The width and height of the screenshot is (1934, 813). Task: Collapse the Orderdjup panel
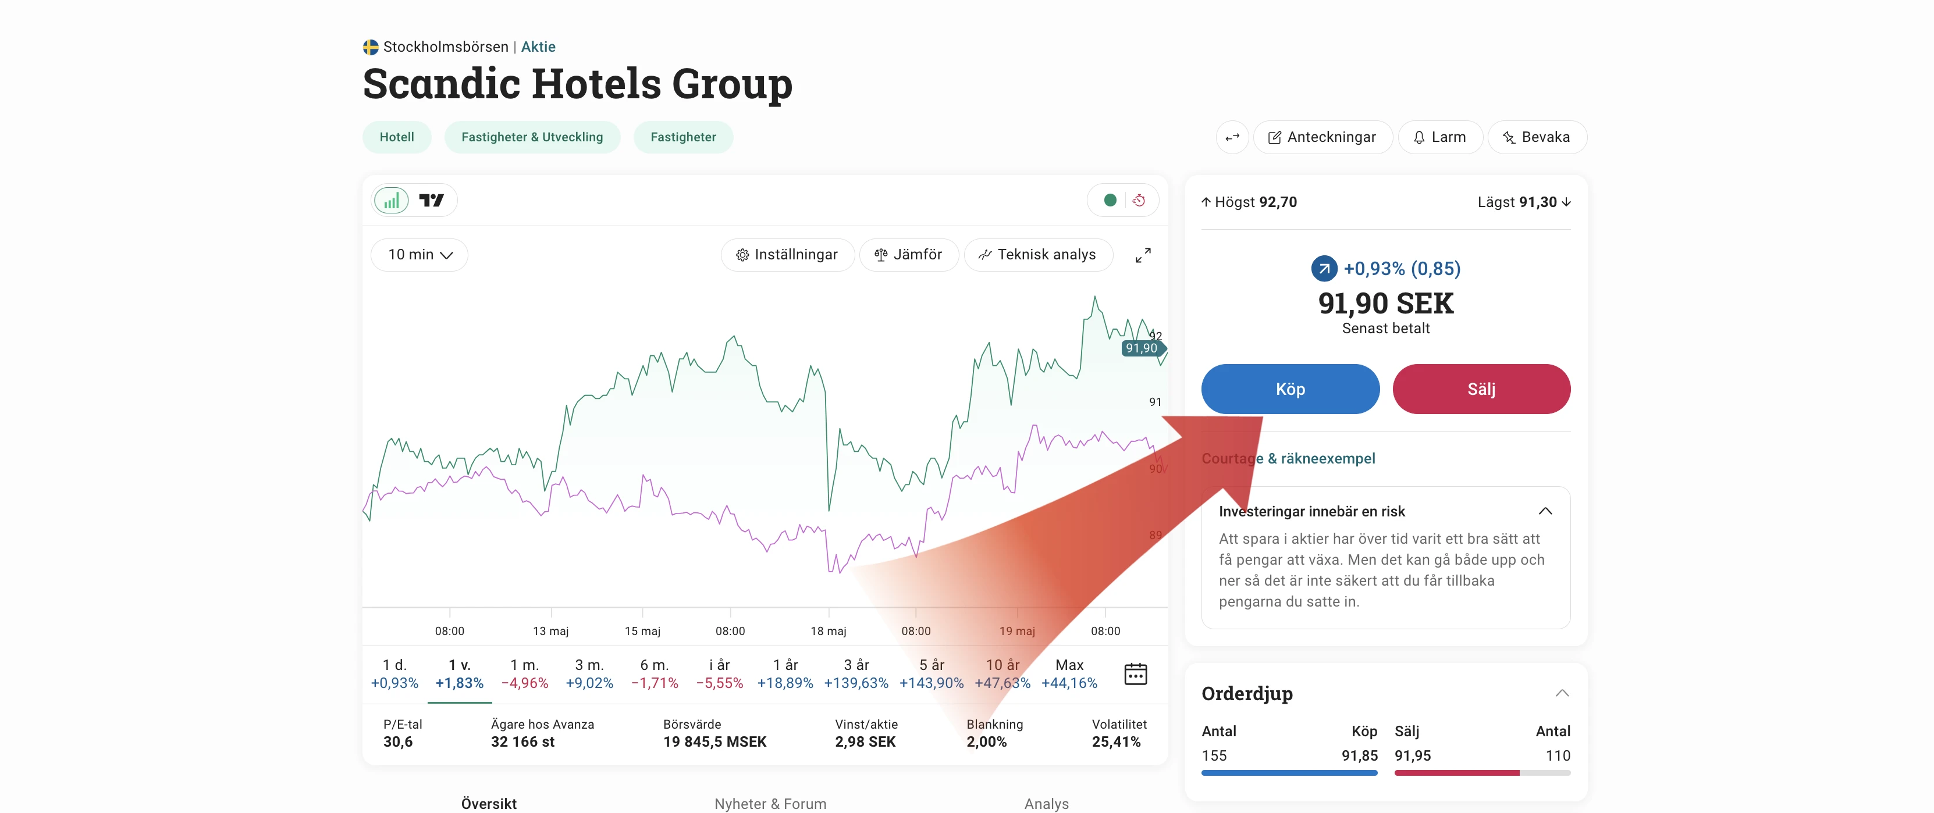1562,693
